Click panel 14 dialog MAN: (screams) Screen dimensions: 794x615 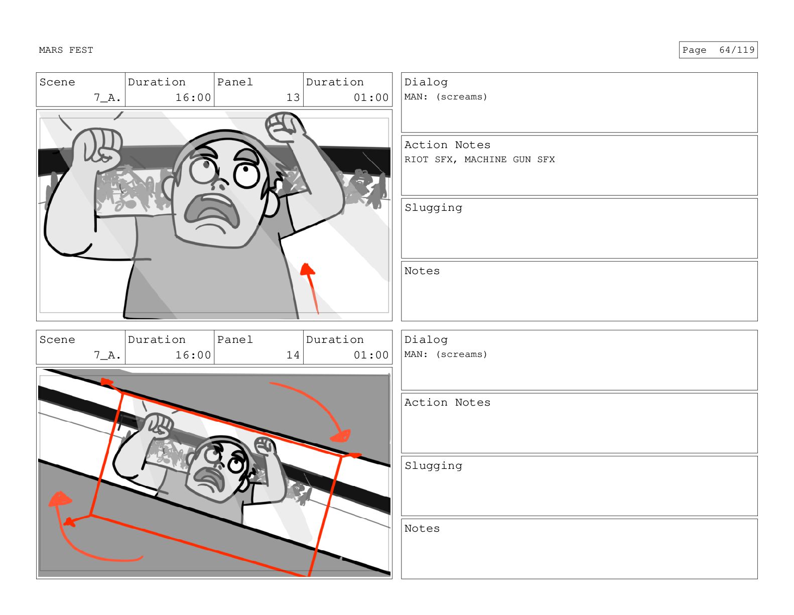(x=446, y=354)
